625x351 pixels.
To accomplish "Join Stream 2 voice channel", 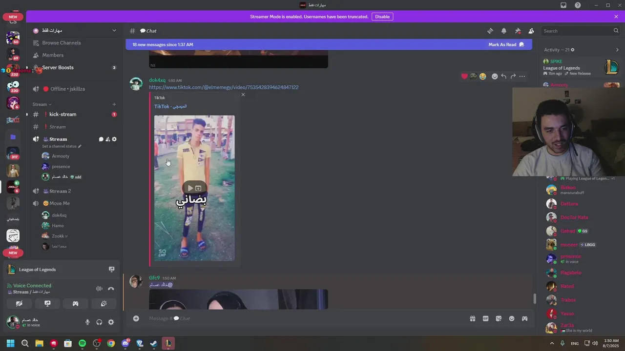I will pos(74,191).
